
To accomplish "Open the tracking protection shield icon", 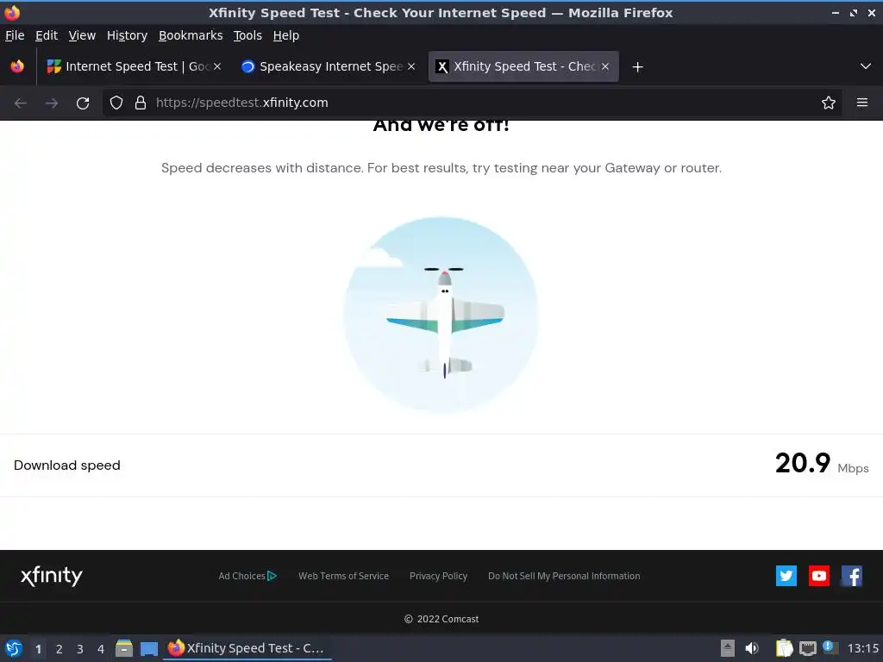I will [116, 103].
